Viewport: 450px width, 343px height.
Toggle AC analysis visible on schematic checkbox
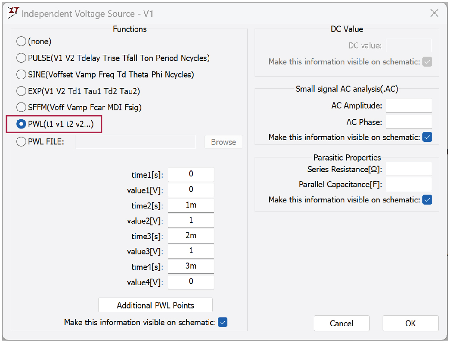tap(427, 137)
